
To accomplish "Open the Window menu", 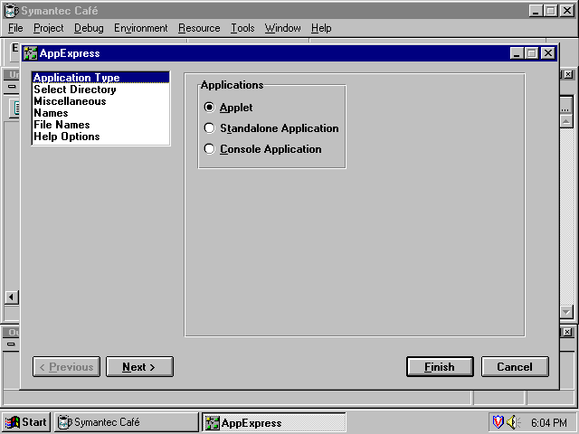I will tap(282, 28).
